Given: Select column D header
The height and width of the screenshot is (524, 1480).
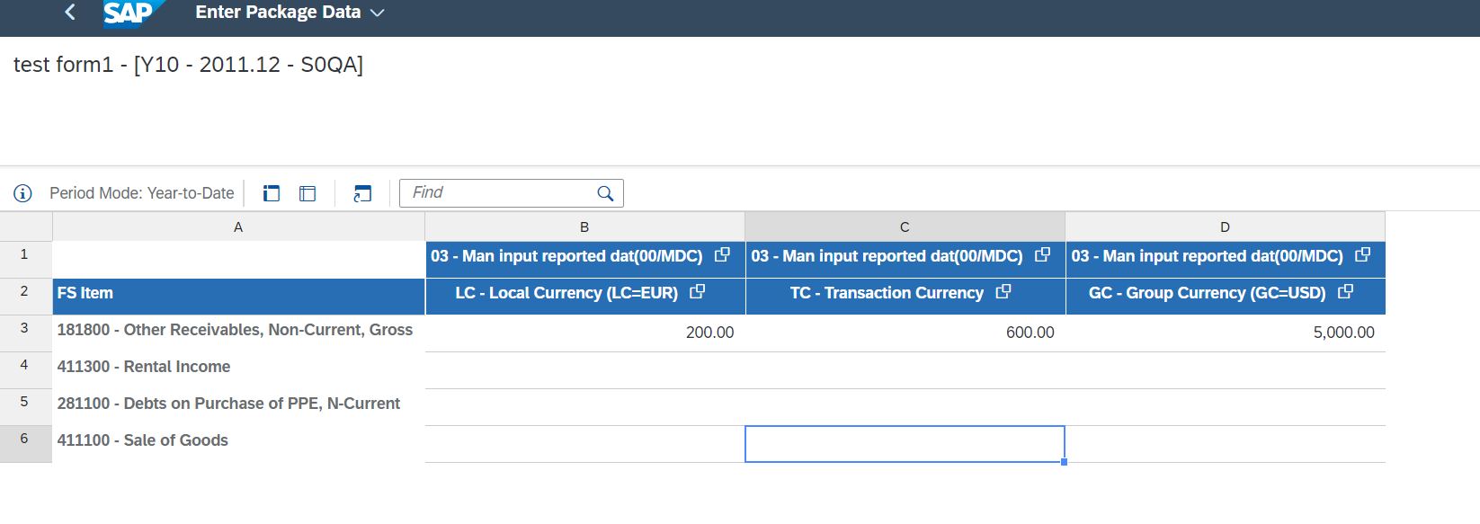Looking at the screenshot, I should (x=1225, y=227).
